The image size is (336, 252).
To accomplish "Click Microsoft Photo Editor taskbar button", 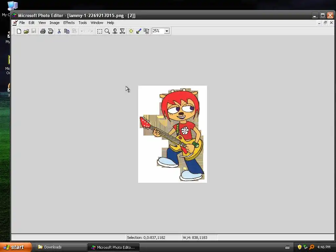I will 113,247.
